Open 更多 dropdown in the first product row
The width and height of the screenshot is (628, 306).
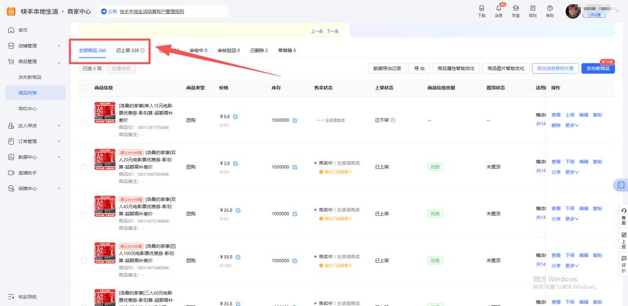[x=573, y=125]
